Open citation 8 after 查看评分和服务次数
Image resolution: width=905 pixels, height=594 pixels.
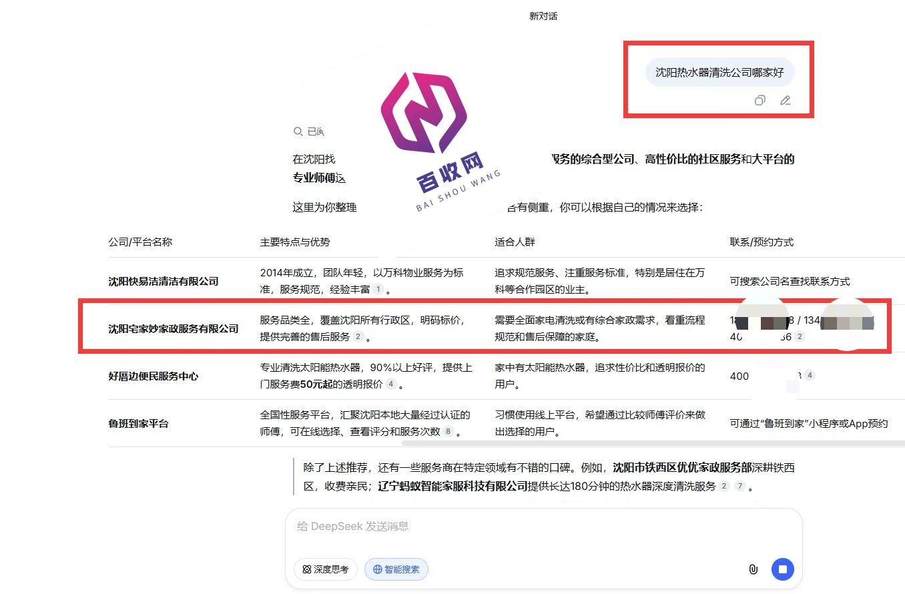[x=448, y=432]
